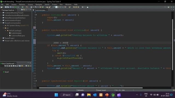Toggle the highlighted Mark Occurrences toolbar icon

[56, 7]
